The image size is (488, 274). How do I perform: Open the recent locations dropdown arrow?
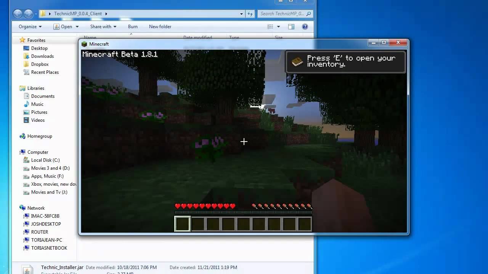pos(36,14)
